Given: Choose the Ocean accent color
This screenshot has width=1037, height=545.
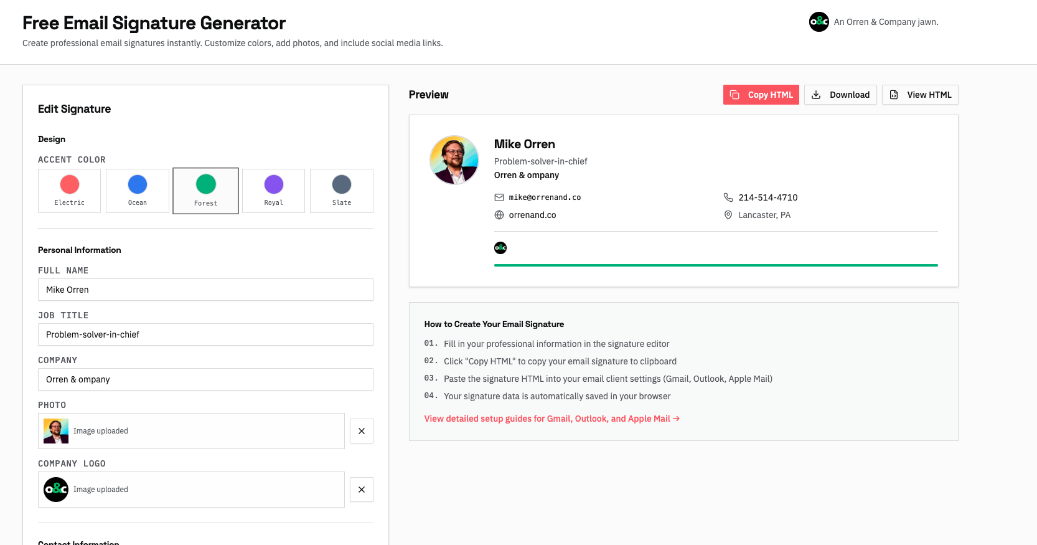Looking at the screenshot, I should (x=138, y=191).
